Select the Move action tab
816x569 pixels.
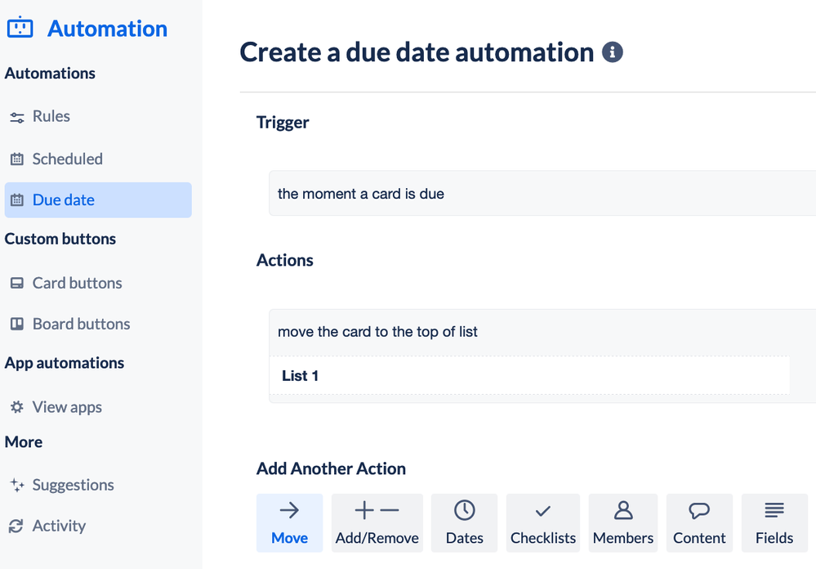coord(289,523)
